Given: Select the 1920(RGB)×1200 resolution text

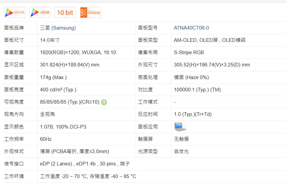Looking at the screenshot, I should pos(60,52).
